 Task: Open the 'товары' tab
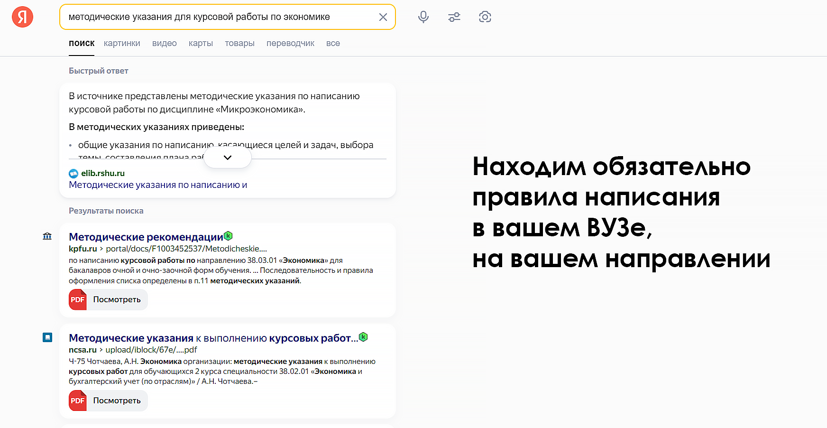click(239, 43)
